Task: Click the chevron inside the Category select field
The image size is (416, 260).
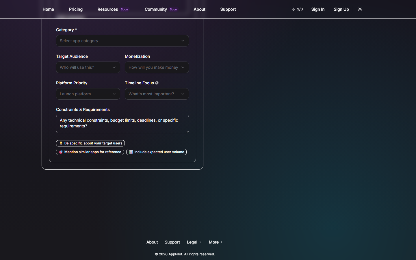Action: 183,41
